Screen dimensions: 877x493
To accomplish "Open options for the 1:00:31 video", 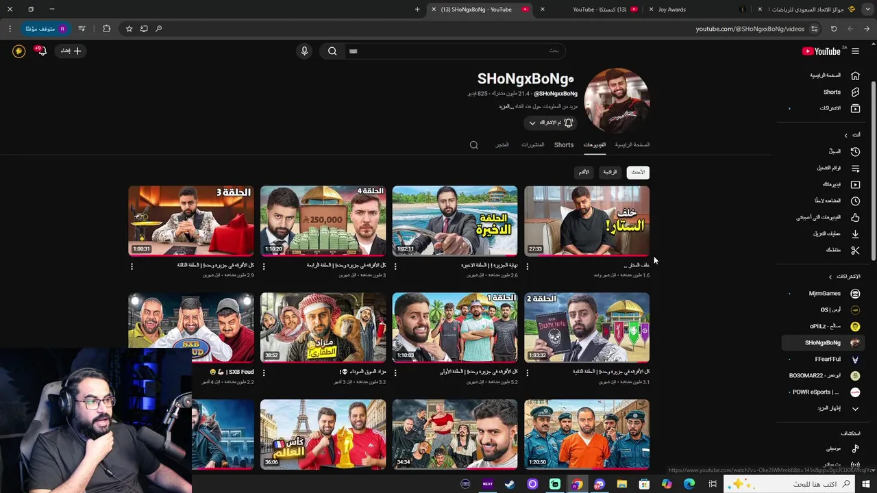I will click(132, 266).
